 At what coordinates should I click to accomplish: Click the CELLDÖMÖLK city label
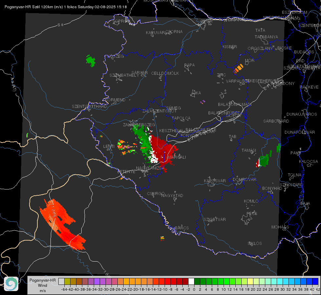pyautogui.click(x=165, y=73)
